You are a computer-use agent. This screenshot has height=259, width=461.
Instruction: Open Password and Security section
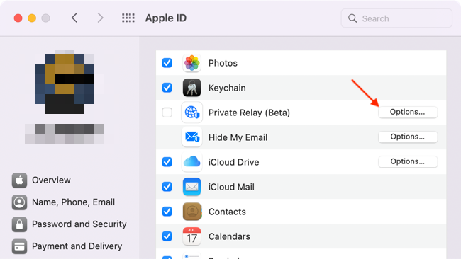(x=79, y=224)
